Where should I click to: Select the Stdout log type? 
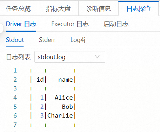point(15,40)
